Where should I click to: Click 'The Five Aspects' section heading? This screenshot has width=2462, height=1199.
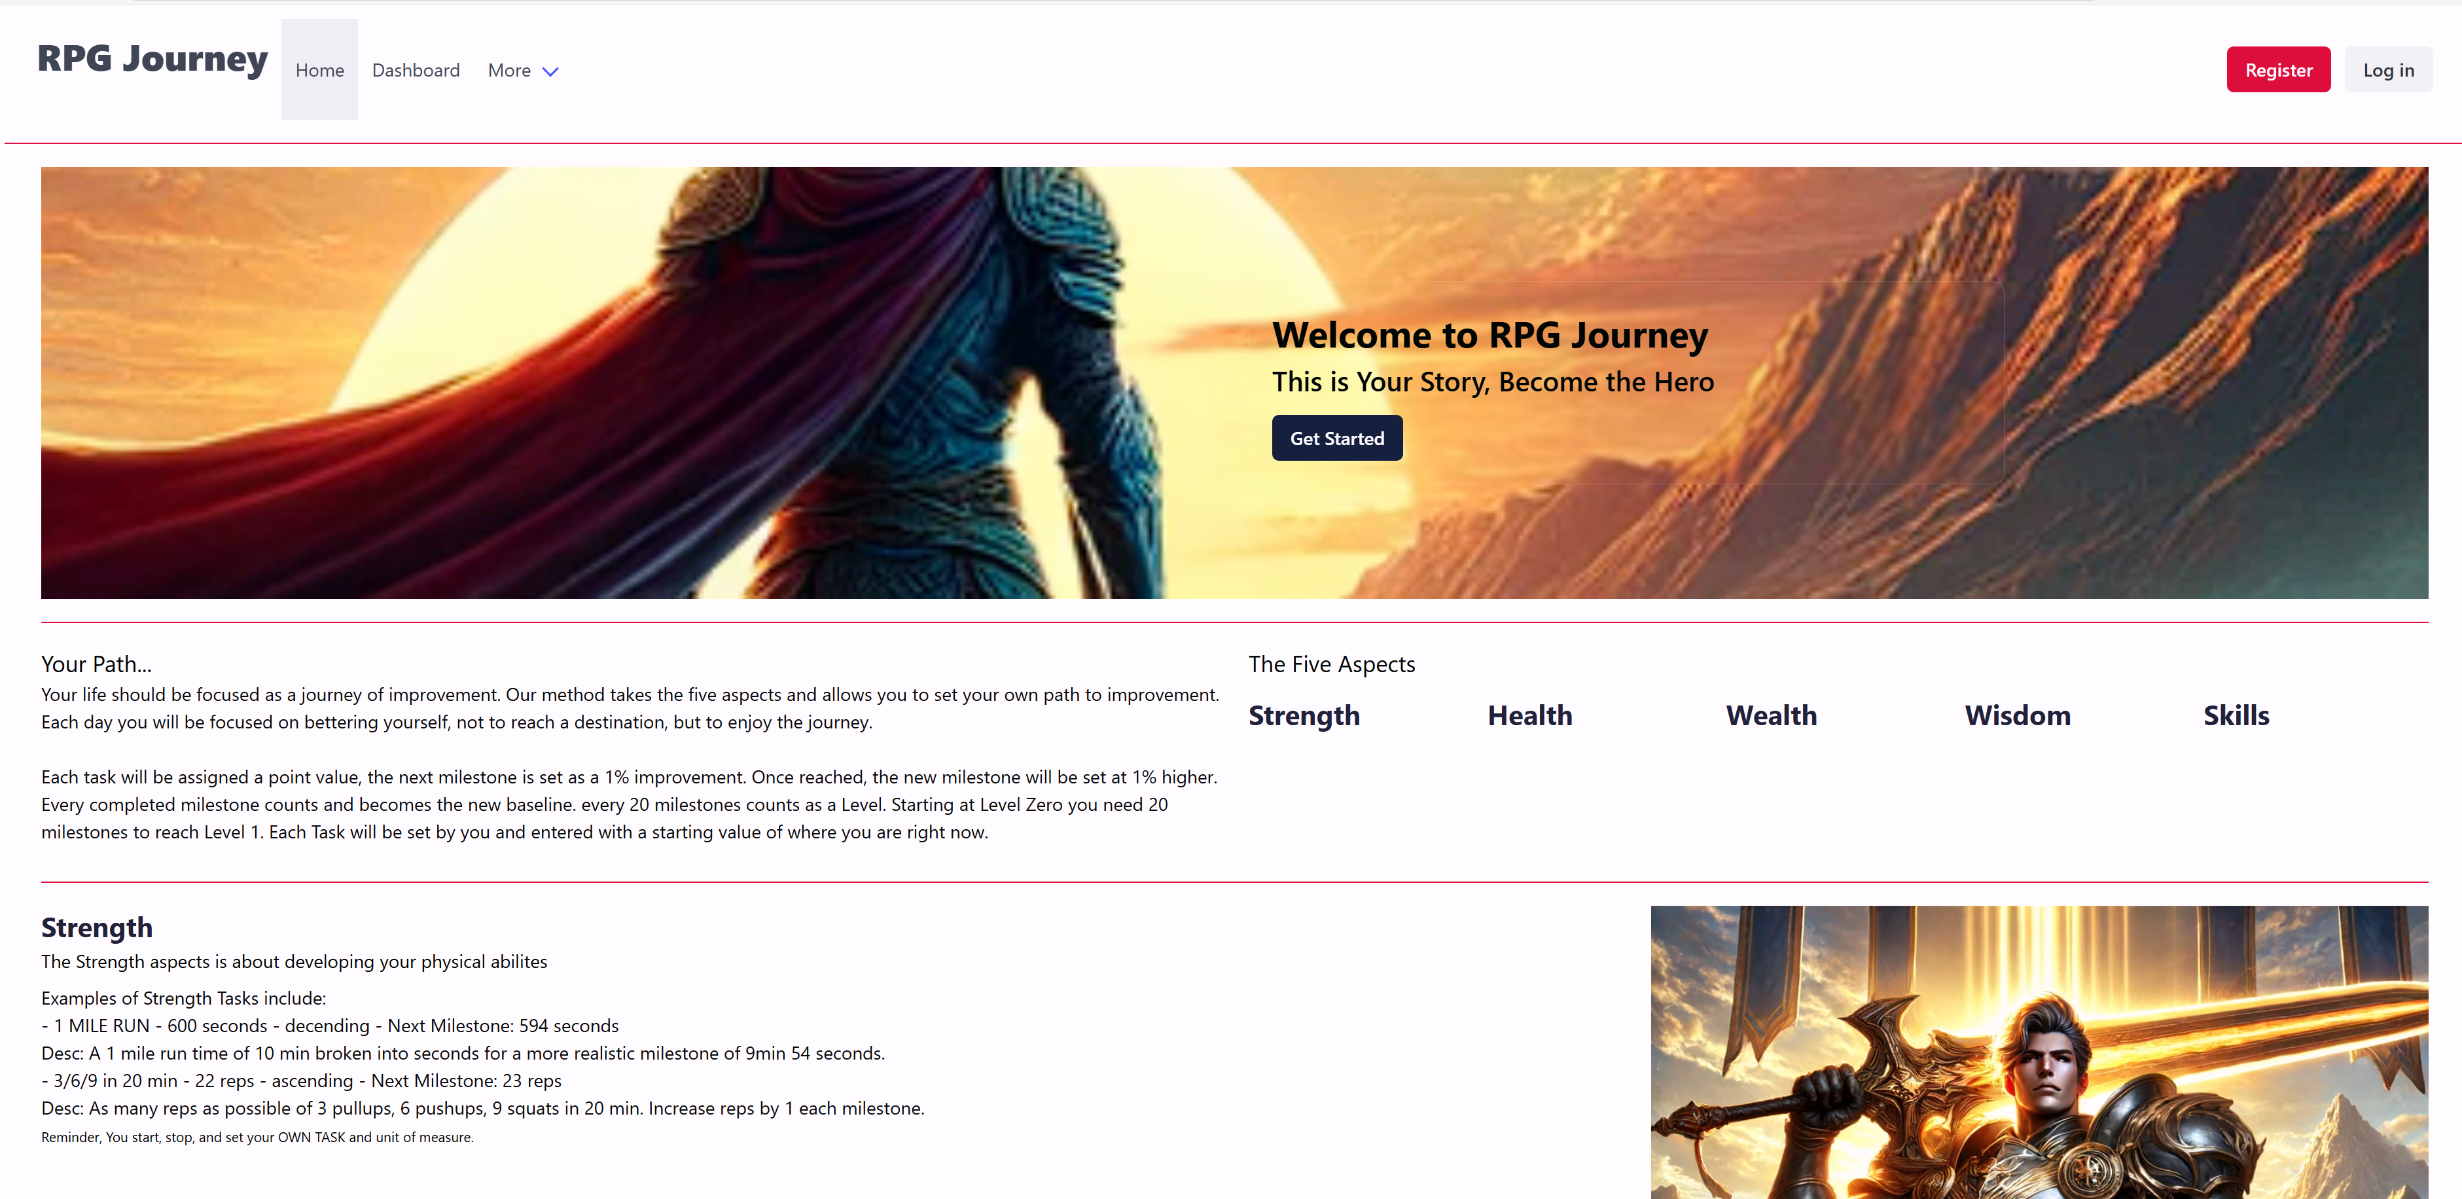coord(1330,664)
